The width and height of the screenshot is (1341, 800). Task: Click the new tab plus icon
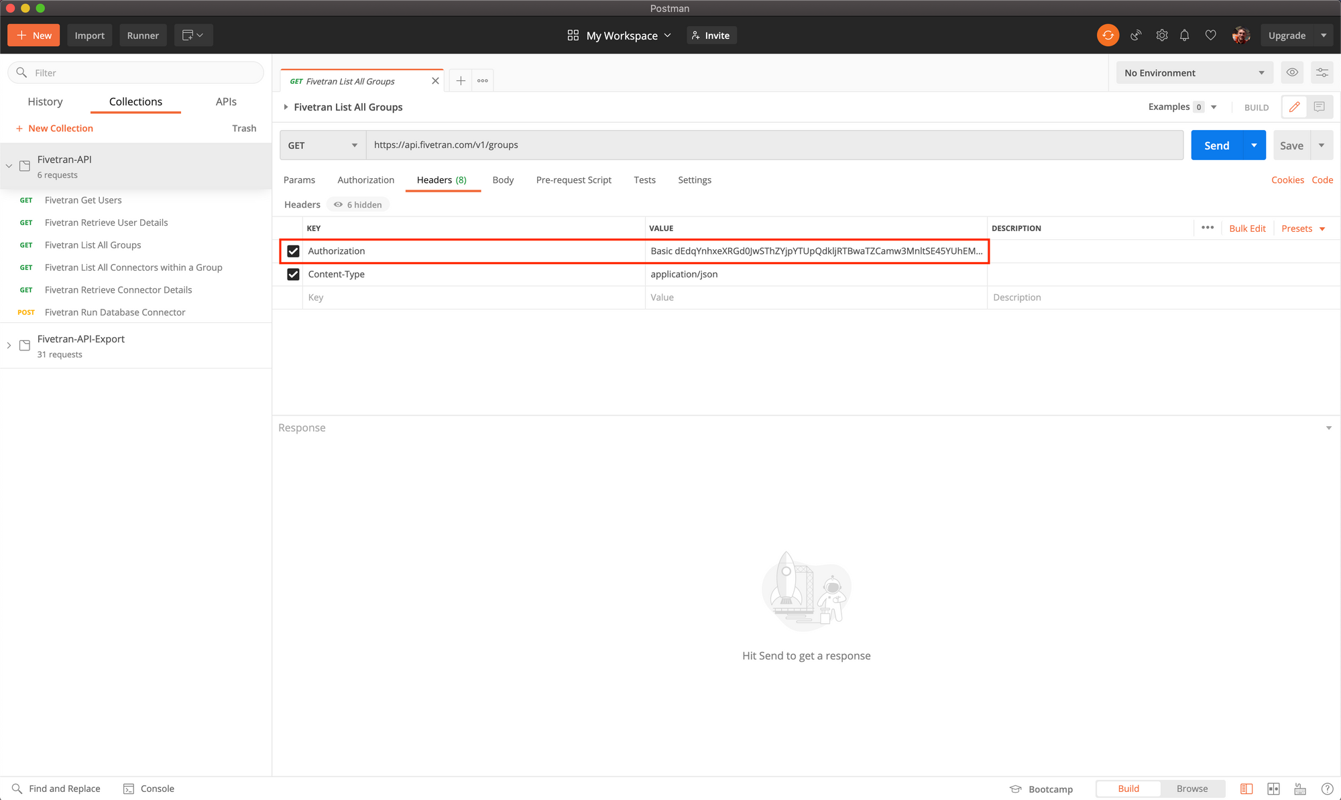pos(461,81)
